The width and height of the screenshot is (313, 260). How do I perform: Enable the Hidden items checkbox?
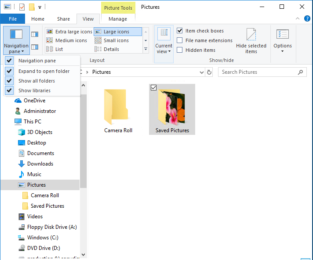[180, 50]
